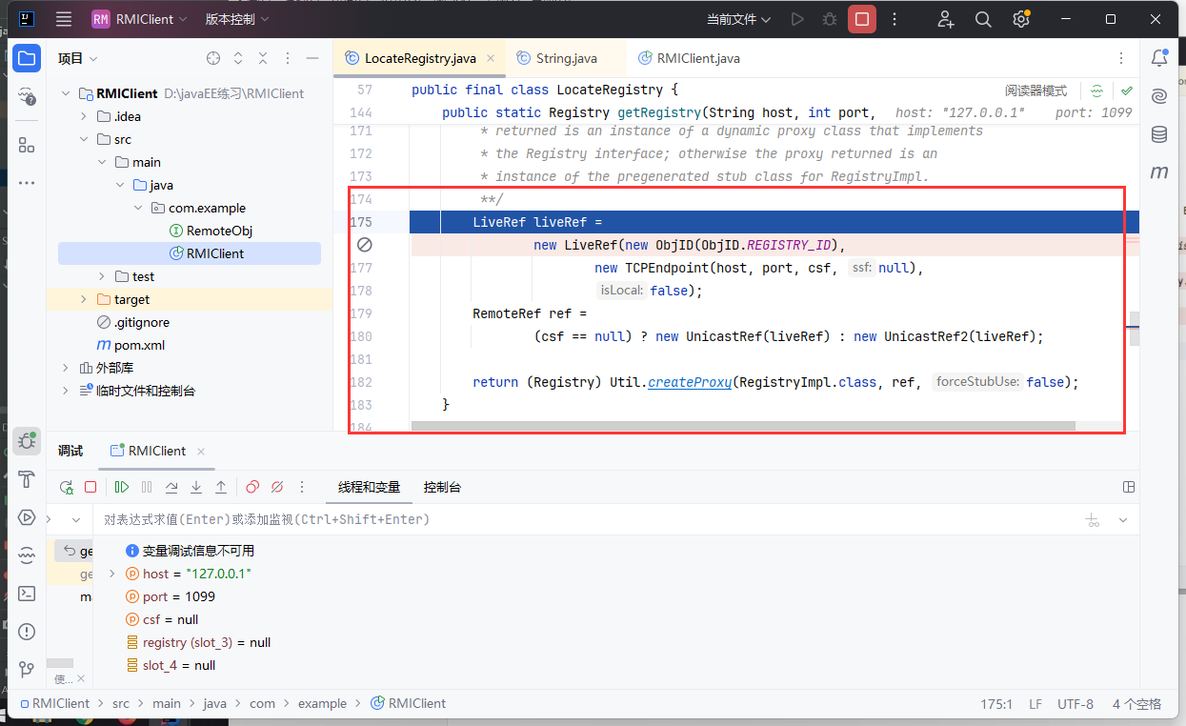The image size is (1186, 726).
Task: Click Resume Program in debug toolbar
Action: click(x=121, y=487)
